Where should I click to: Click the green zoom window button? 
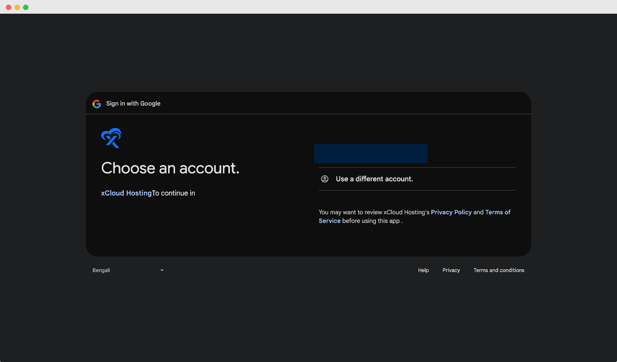25,7
